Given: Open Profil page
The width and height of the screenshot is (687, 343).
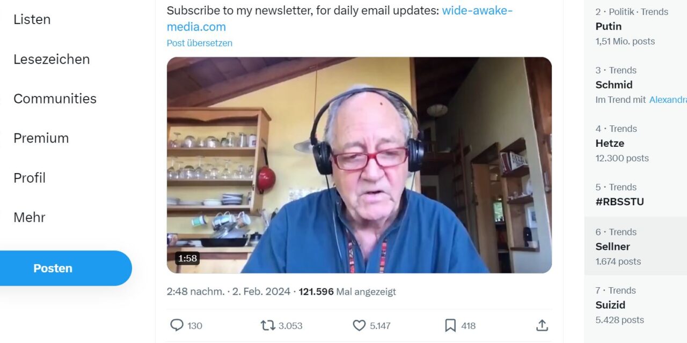Looking at the screenshot, I should click(x=30, y=178).
